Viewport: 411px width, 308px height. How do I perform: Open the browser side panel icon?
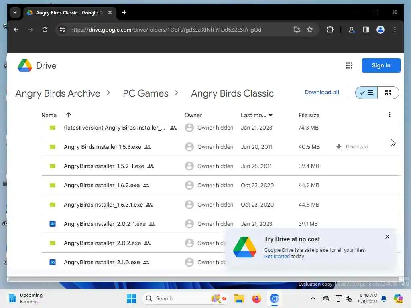pyautogui.click(x=366, y=30)
